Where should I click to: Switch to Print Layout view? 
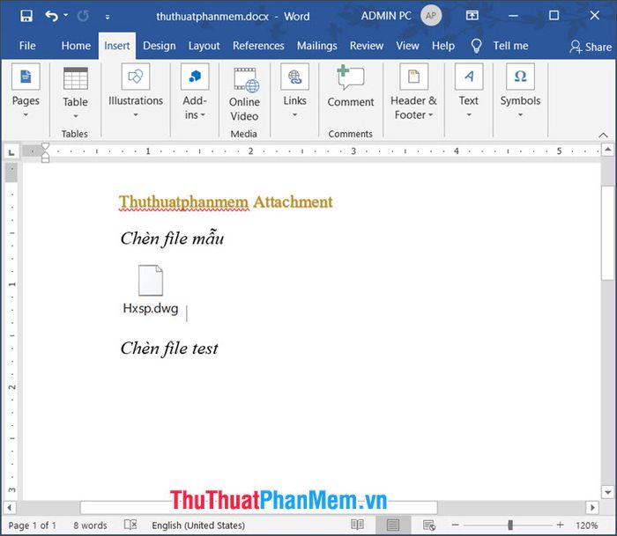tap(393, 525)
